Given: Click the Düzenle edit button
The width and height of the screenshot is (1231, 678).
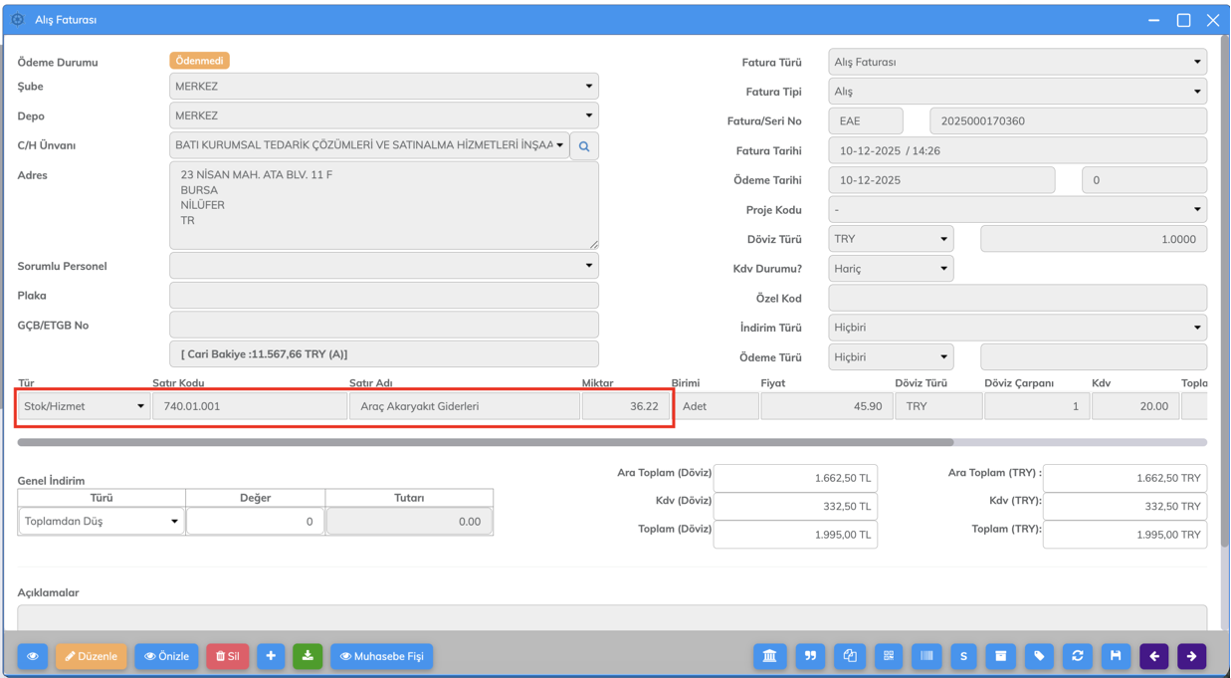Looking at the screenshot, I should pos(91,656).
